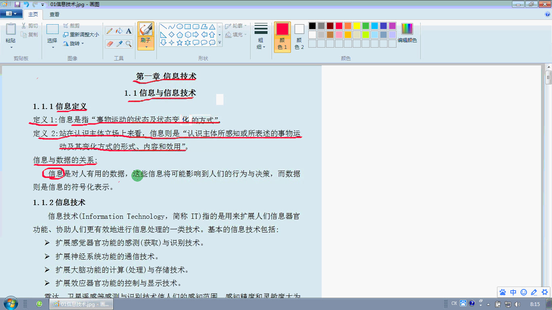Choose the diamond shape
Viewport: 552px width, 310px height.
172,35
